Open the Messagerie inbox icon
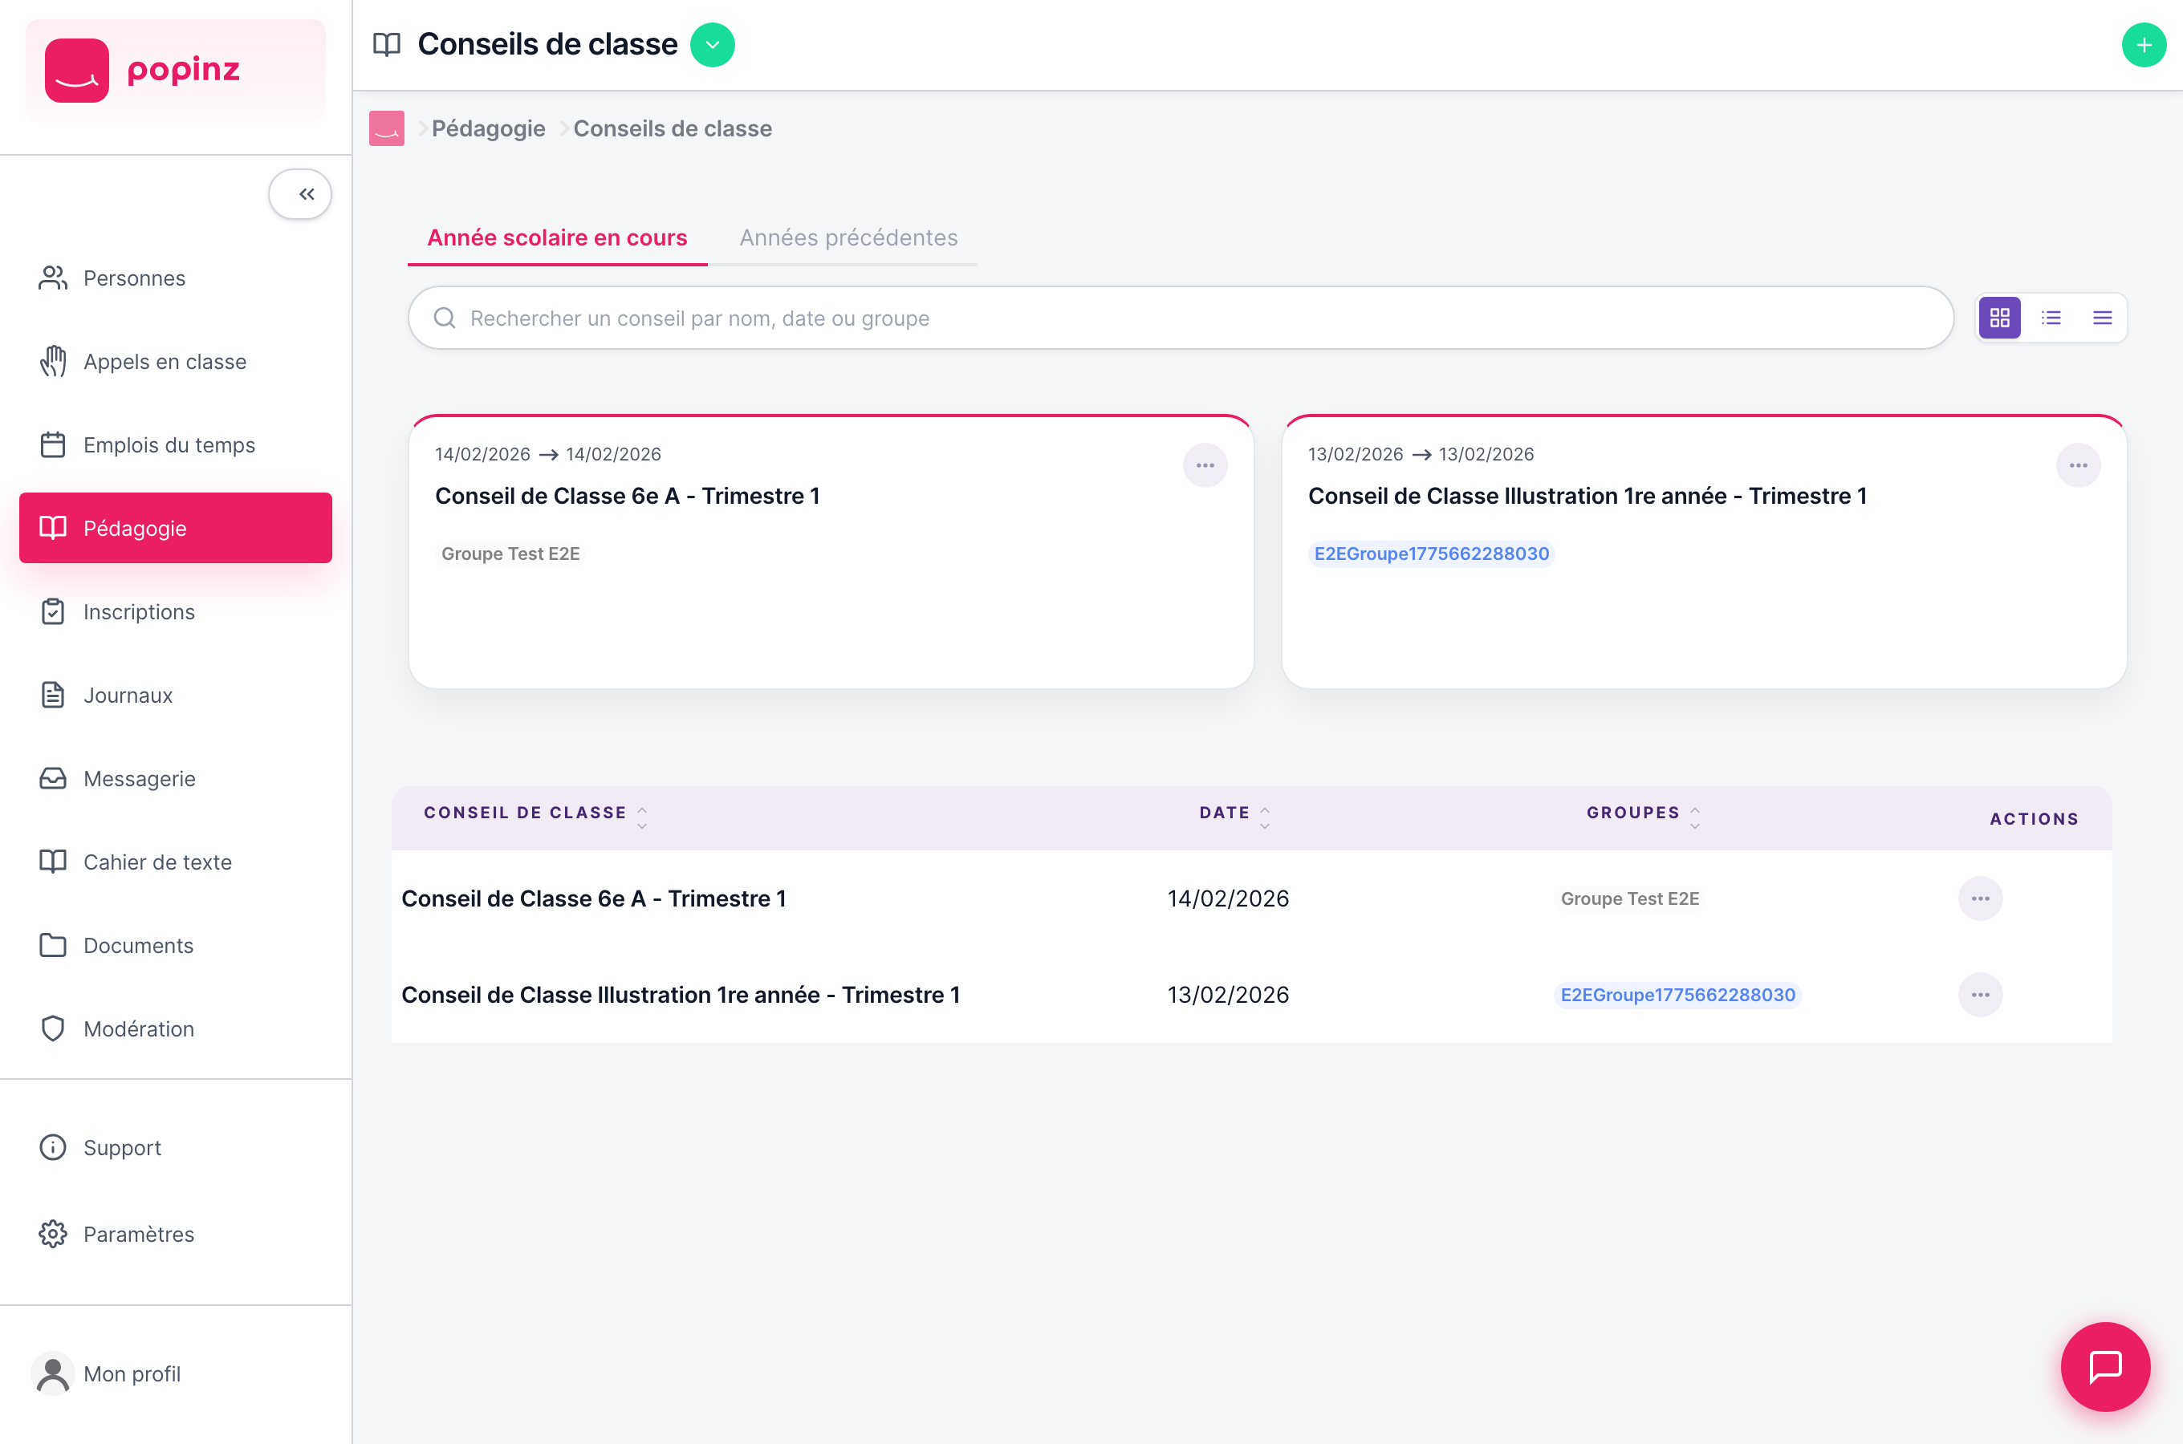The height and width of the screenshot is (1444, 2183). [x=52, y=779]
